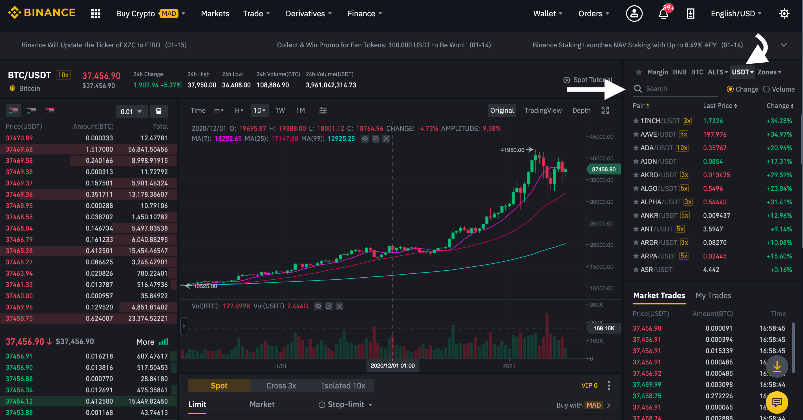Screen dimensions: 803x420
Task: Collapse the side panel arrow handle
Action: tap(184, 326)
